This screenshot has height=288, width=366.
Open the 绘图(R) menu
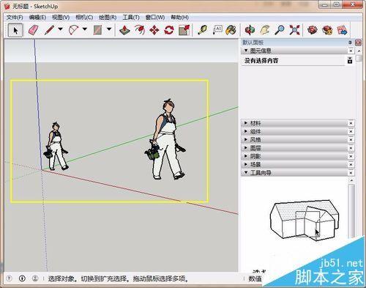[x=108, y=18]
